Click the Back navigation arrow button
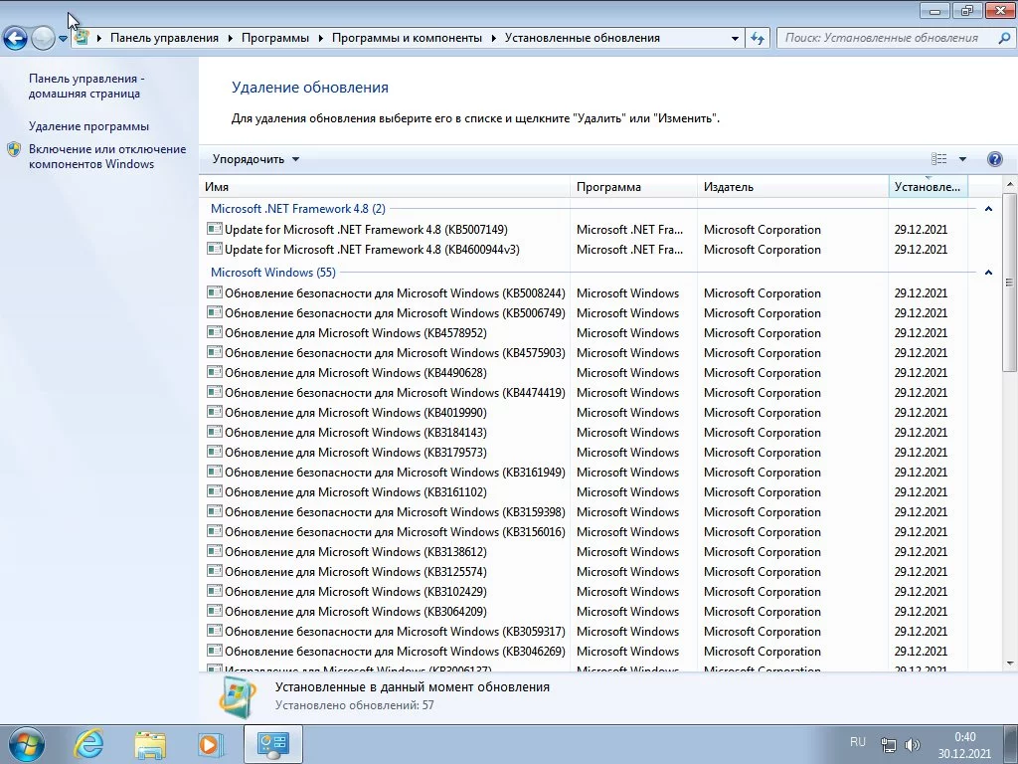 16,39
